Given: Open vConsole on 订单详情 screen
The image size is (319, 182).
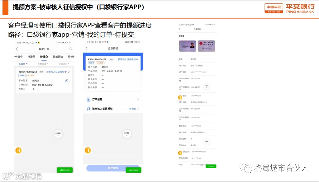Looking at the screenshot, I should 133,170.
